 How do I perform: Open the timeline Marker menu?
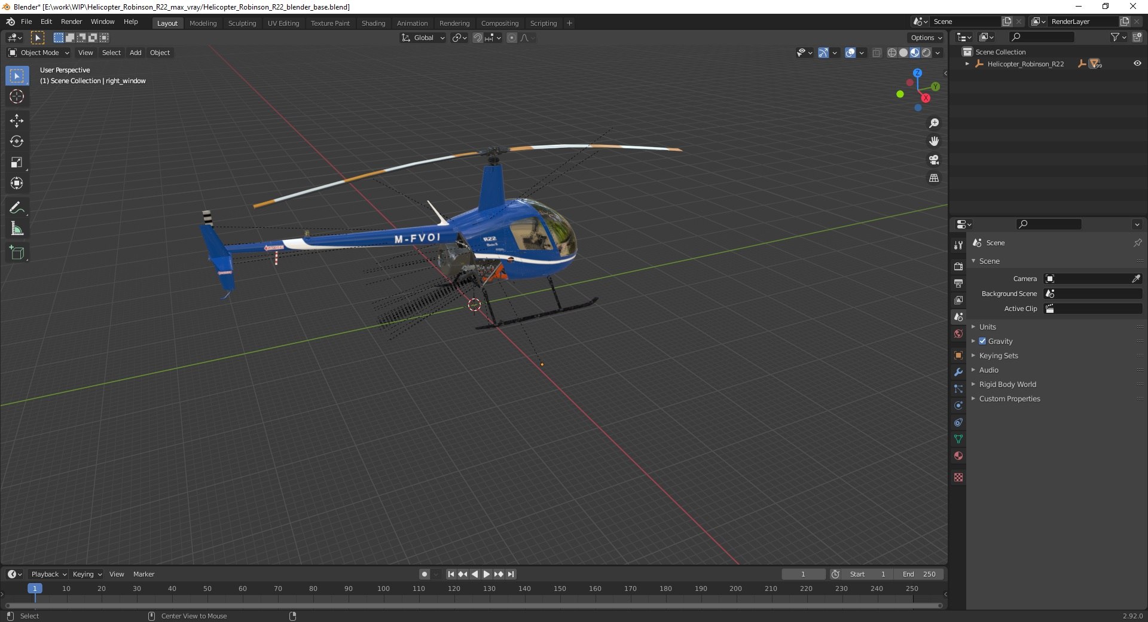(x=143, y=574)
